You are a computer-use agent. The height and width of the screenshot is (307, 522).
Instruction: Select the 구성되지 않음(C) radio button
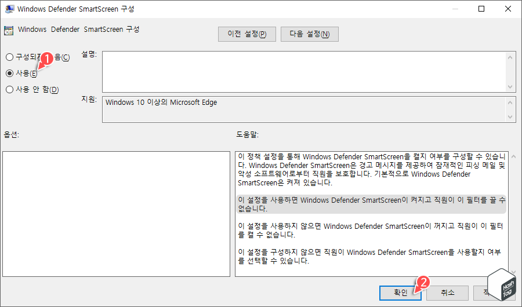tap(10, 57)
